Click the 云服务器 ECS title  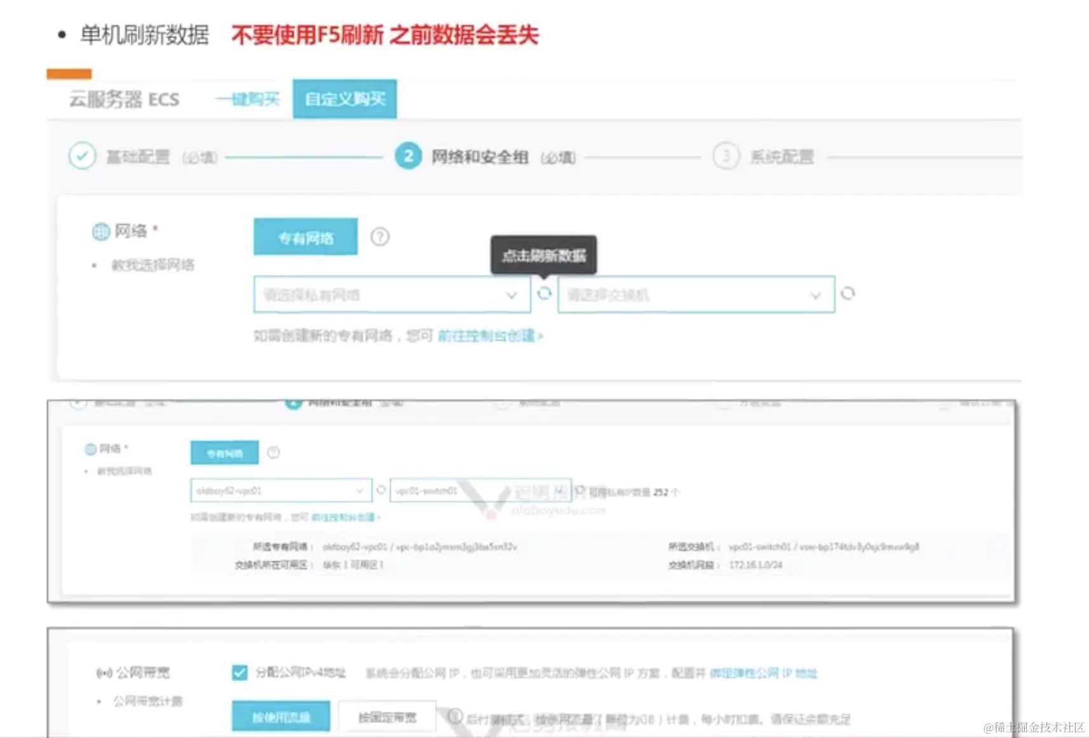[125, 100]
